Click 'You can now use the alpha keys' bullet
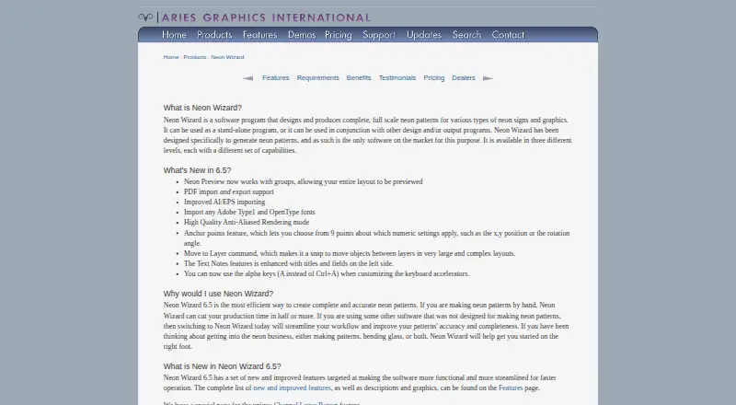 [327, 274]
